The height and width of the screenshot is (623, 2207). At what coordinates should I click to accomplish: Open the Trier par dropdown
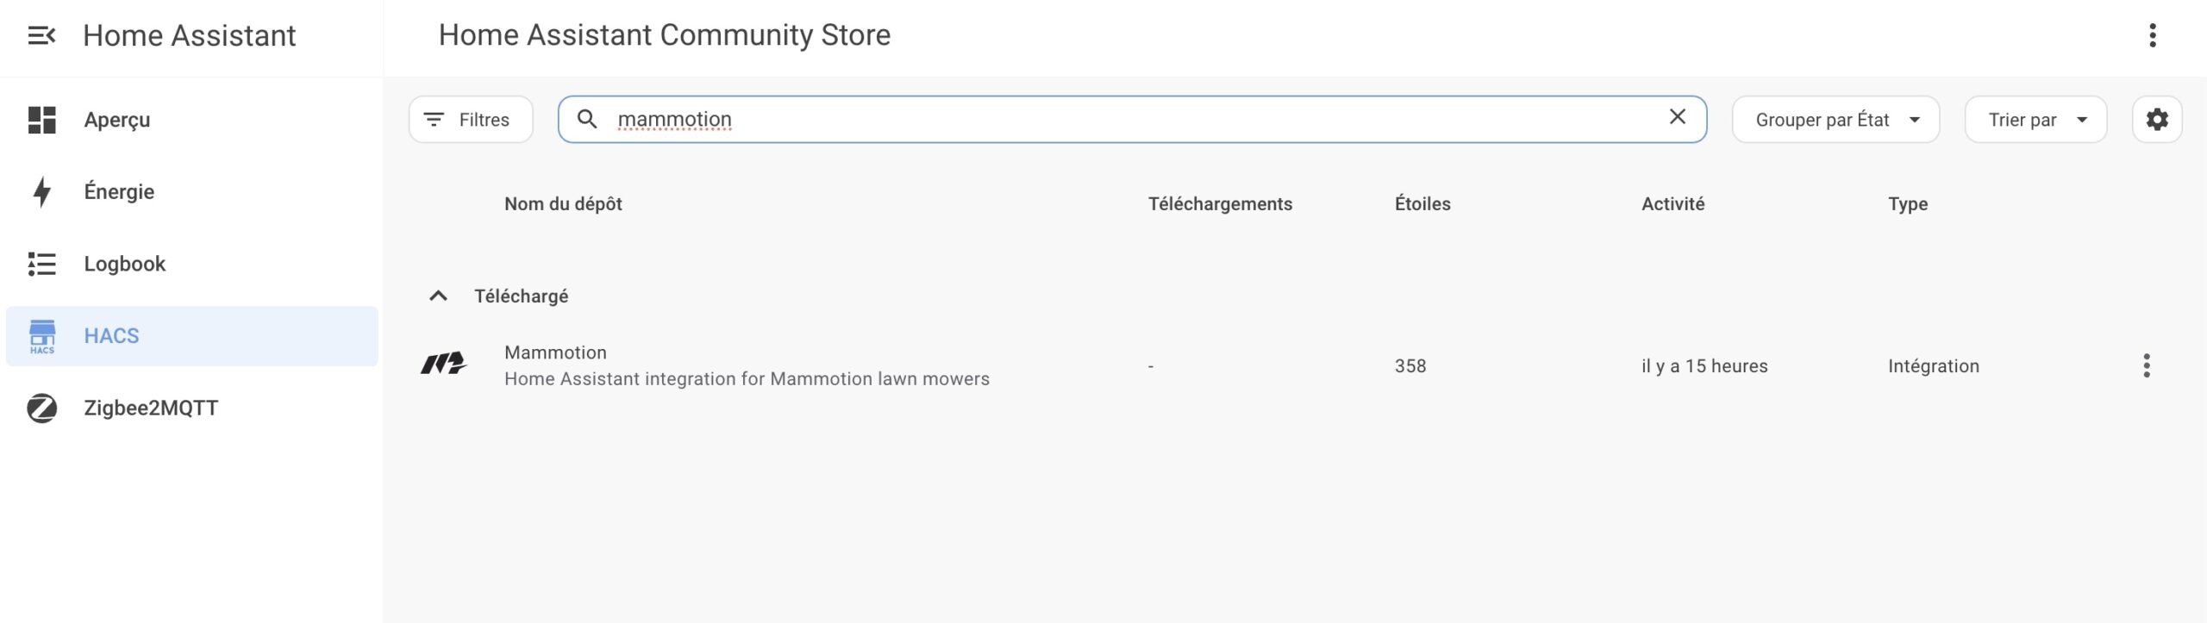point(2035,119)
